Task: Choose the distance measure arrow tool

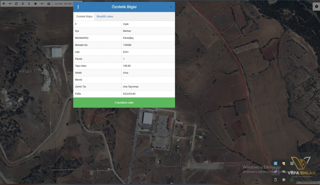Action: [42, 3]
